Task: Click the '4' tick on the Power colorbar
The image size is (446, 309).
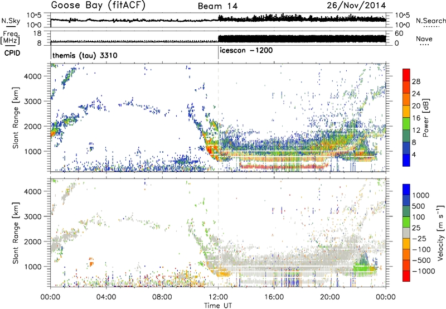Action: coord(414,154)
